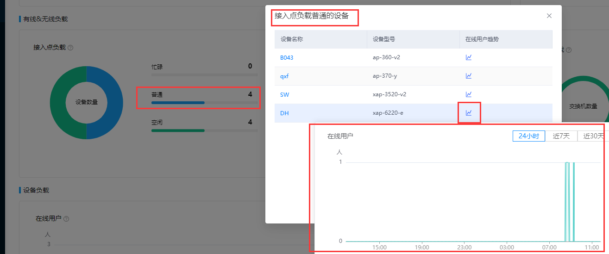Click the trend icon in the DH row
The image size is (609, 254).
[469, 113]
